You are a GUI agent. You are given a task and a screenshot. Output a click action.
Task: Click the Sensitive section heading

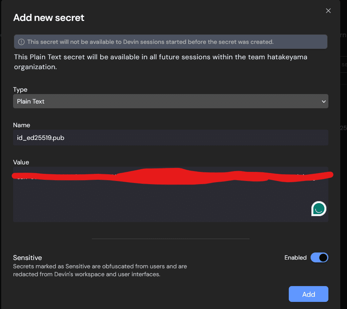(x=27, y=258)
